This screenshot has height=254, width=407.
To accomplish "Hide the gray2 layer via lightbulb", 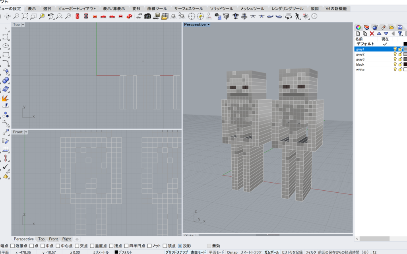I will [x=395, y=54].
